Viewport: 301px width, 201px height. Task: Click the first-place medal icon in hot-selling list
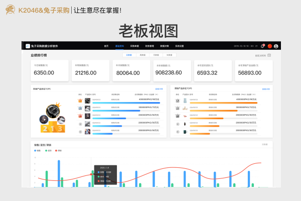(80, 100)
